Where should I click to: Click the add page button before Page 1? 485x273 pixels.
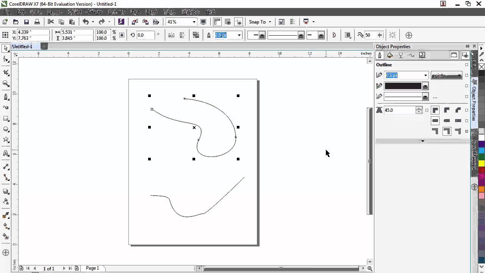[22, 268]
